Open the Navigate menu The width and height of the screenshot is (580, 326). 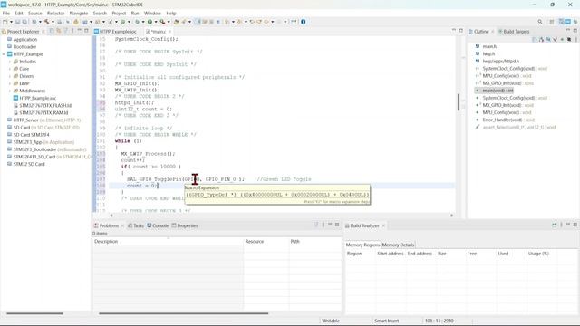click(79, 14)
